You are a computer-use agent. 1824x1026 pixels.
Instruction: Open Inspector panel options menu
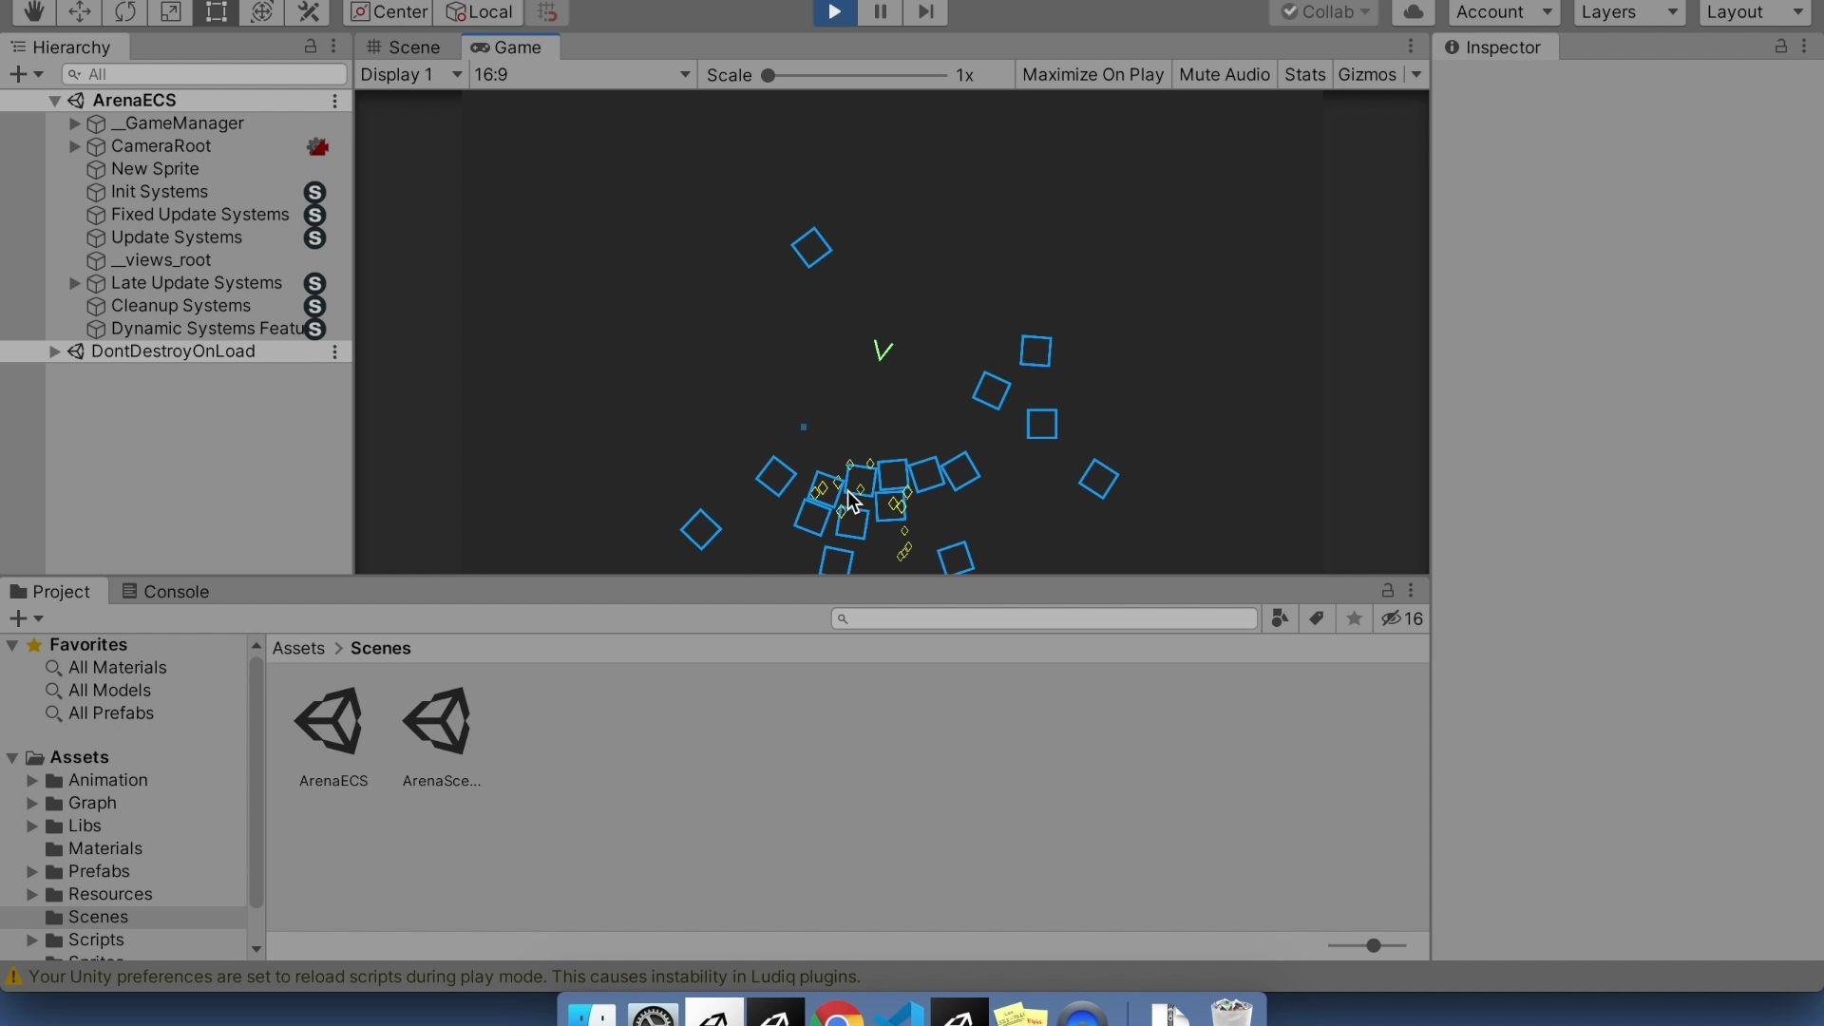coord(1804,46)
